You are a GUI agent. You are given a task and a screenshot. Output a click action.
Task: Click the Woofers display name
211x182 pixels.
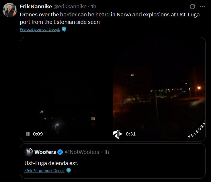pos(45,152)
